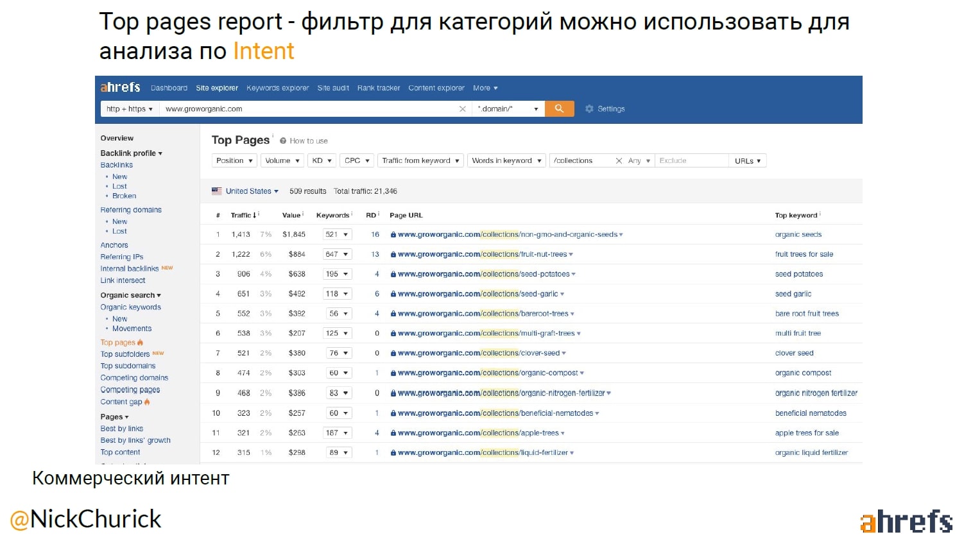The width and height of the screenshot is (964, 539).
Task: Open Keywords explorer from top menu
Action: (x=277, y=89)
